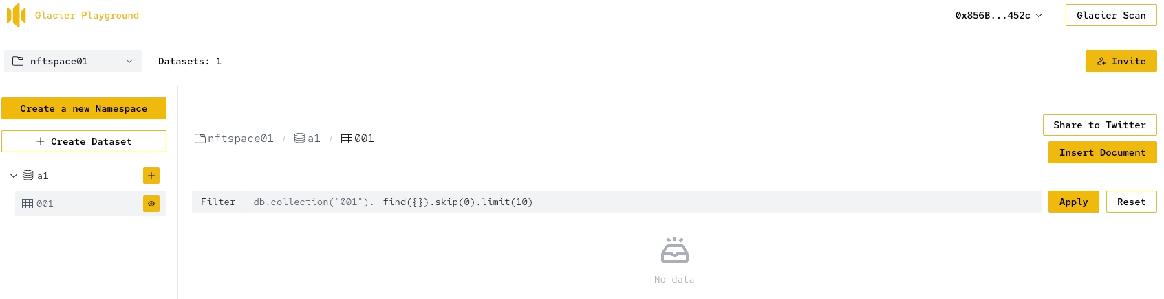Screen dimensions: 1164x299
Task: Click the Insert Document button
Action: click(1102, 152)
